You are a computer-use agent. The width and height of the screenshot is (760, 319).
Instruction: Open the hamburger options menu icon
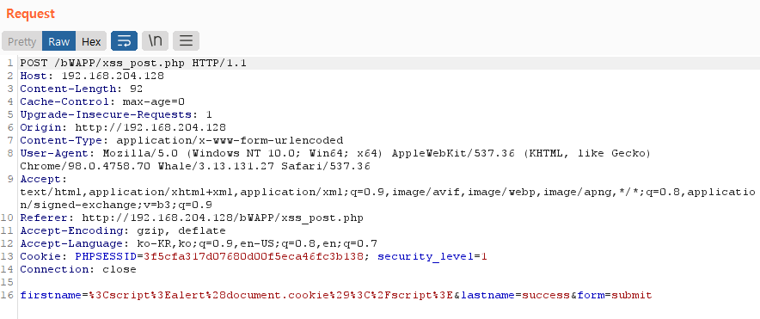pyautogui.click(x=186, y=41)
